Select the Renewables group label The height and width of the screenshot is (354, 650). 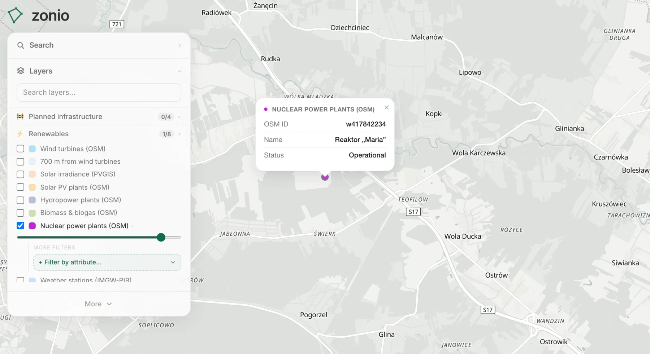(x=49, y=134)
